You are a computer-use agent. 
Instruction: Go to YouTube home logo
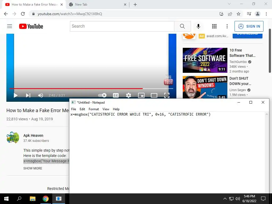point(31,26)
